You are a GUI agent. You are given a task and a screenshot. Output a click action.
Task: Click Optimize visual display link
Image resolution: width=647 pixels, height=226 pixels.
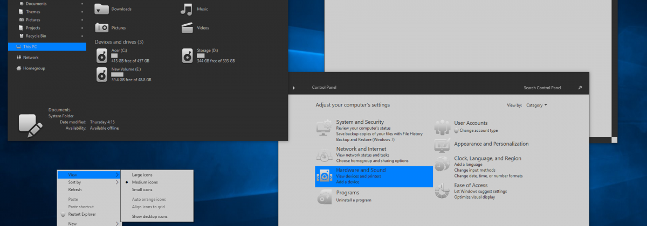click(474, 197)
